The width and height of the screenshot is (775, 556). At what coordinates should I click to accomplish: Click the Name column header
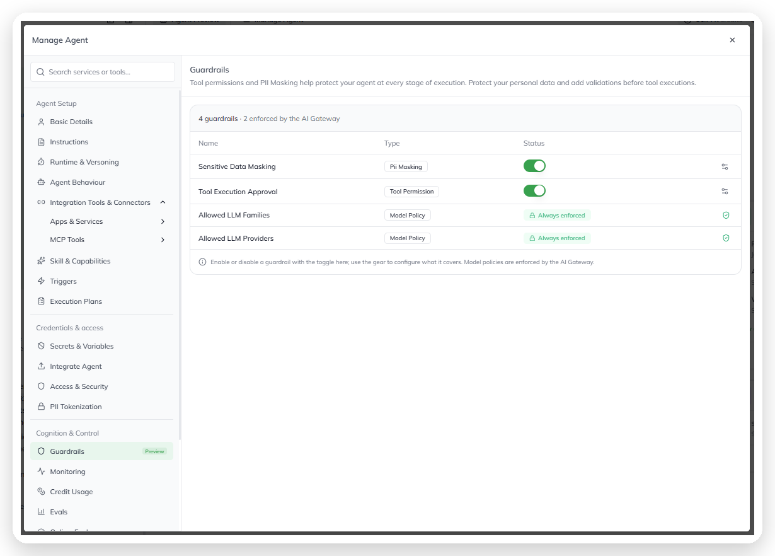click(x=208, y=143)
